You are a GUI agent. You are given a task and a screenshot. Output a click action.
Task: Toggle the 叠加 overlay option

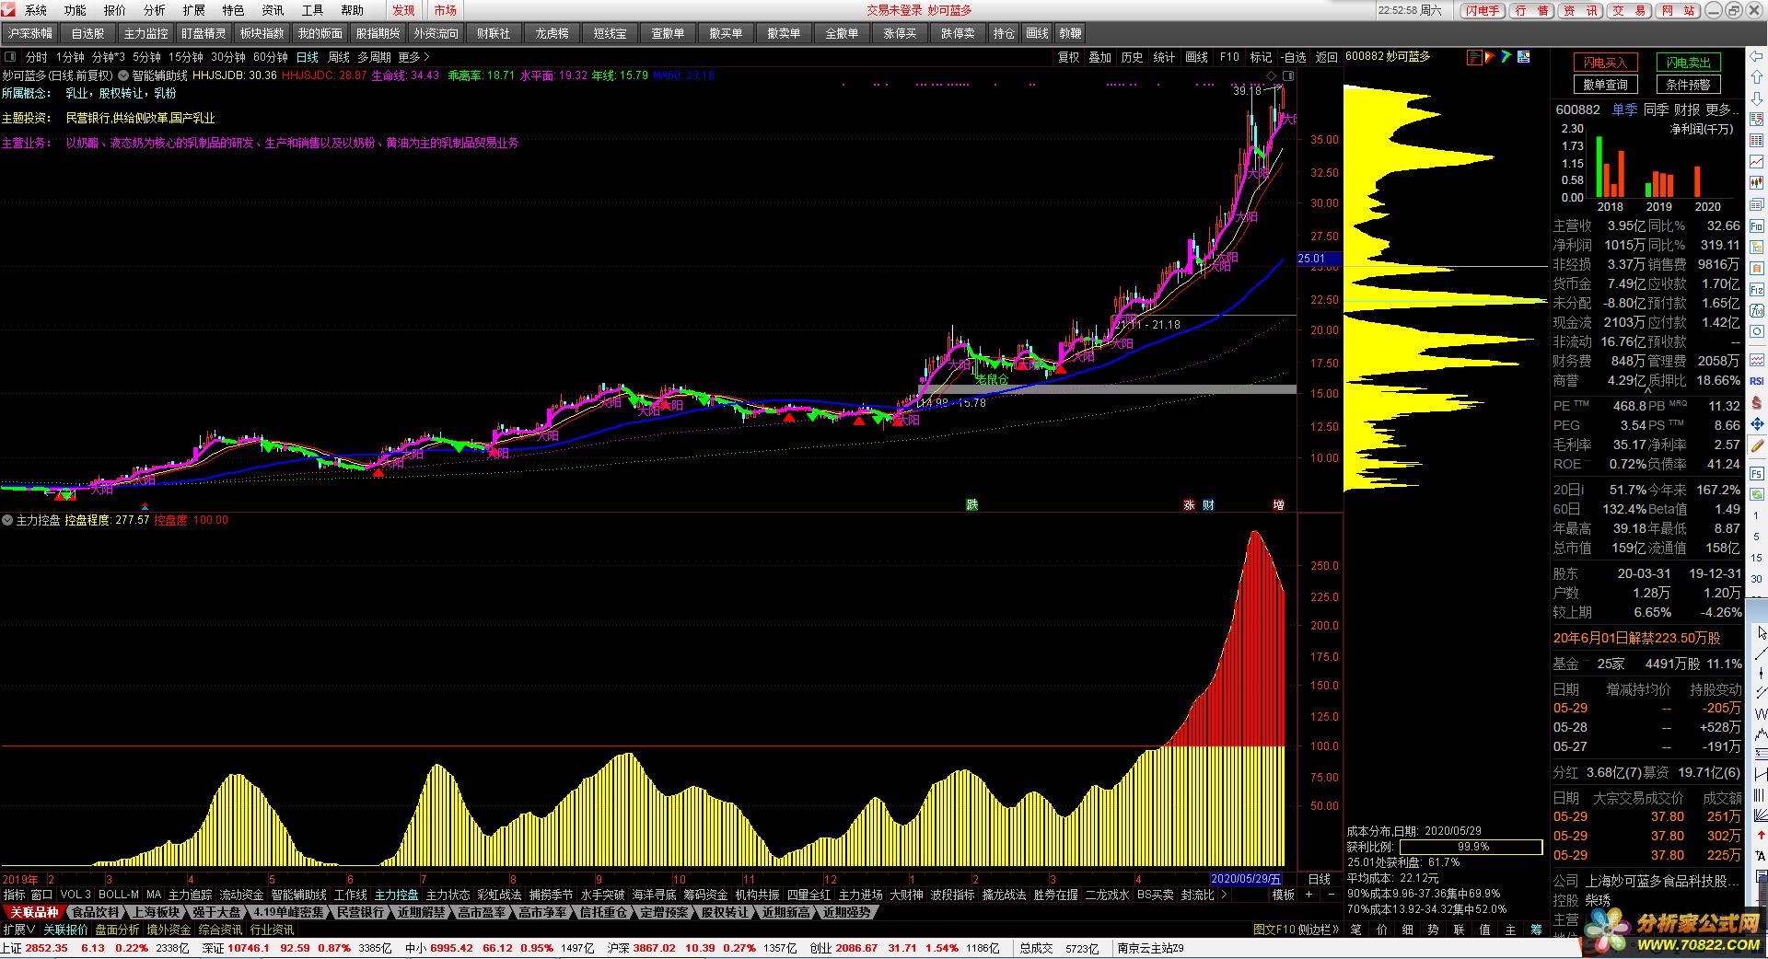point(1099,57)
